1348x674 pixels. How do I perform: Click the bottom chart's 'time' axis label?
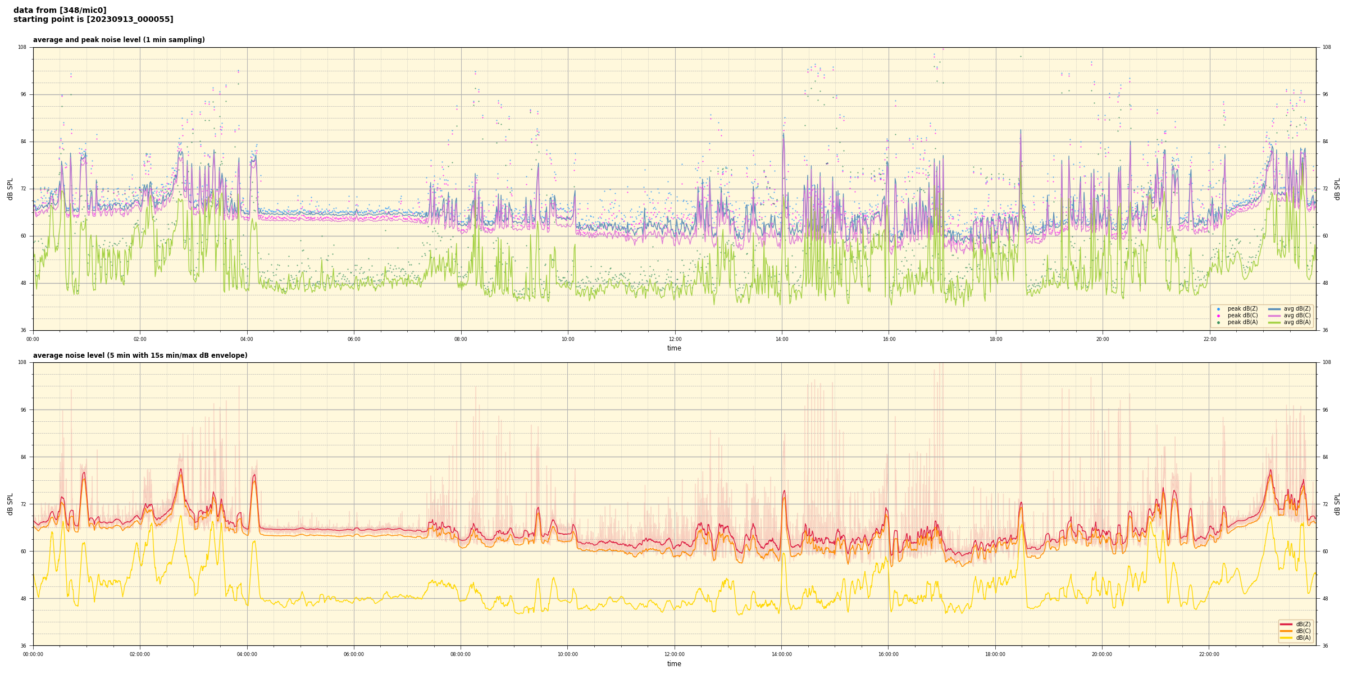[x=674, y=664]
